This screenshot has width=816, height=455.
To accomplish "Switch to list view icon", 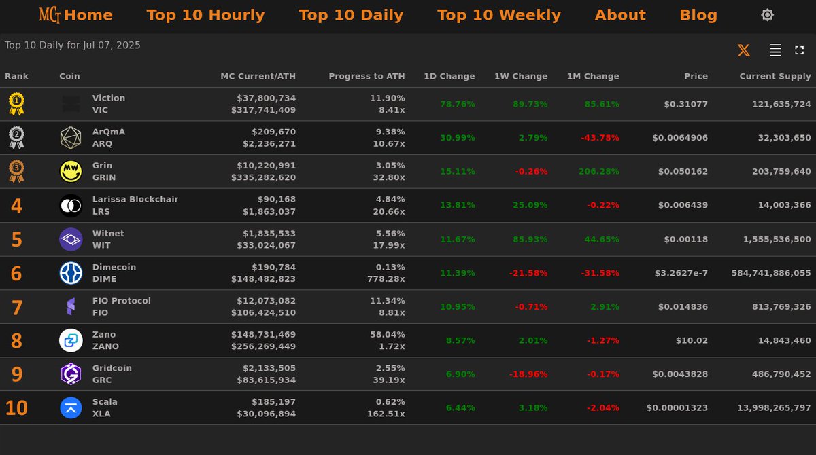I will (775, 50).
